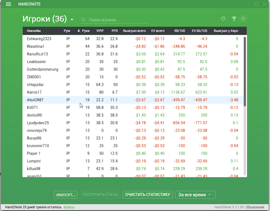Sort by EV всего column header
Image resolution: width=270 pixels, height=211 pixels.
[x=158, y=31]
